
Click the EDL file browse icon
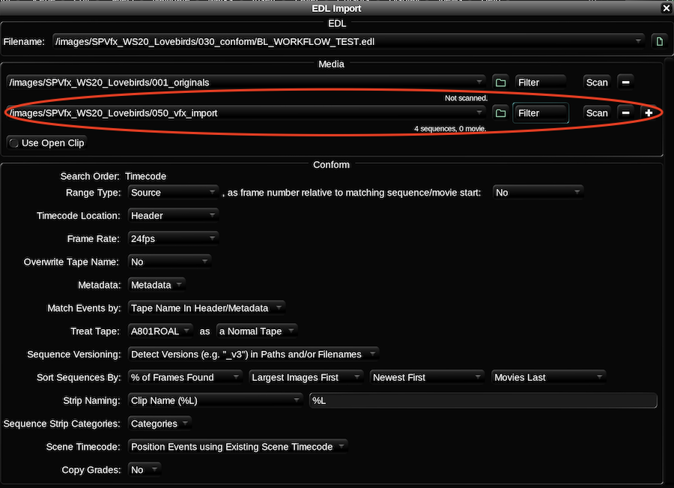(659, 41)
